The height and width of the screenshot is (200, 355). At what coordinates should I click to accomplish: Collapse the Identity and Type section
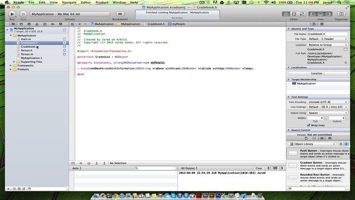pyautogui.click(x=288, y=29)
